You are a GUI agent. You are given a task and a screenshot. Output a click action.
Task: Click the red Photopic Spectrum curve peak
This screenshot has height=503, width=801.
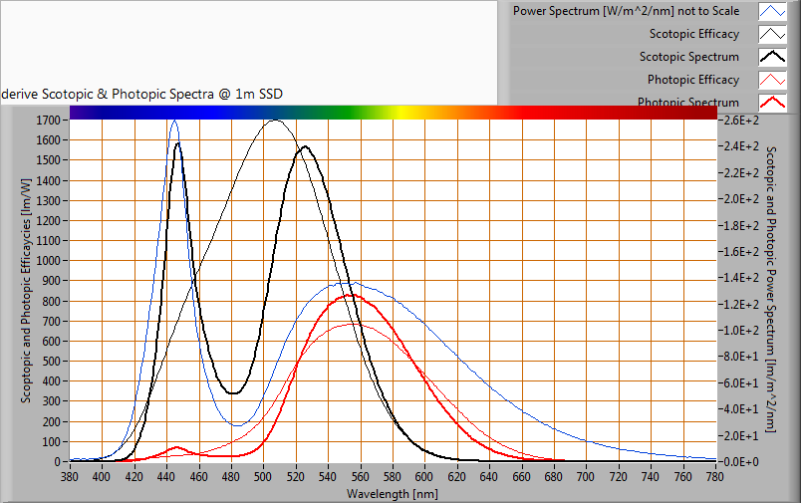(351, 295)
